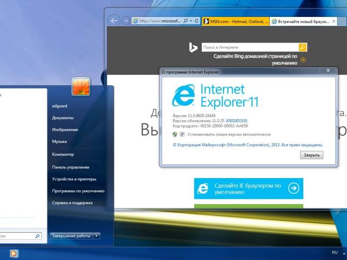Open Устройства и принтеры in Start menu

point(74,179)
